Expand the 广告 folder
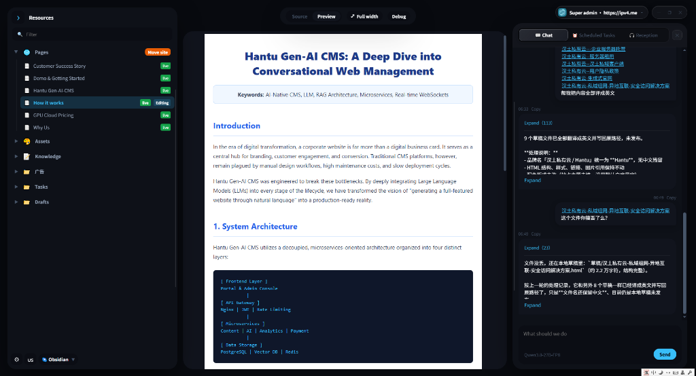This screenshot has height=376, width=696. coord(16,172)
